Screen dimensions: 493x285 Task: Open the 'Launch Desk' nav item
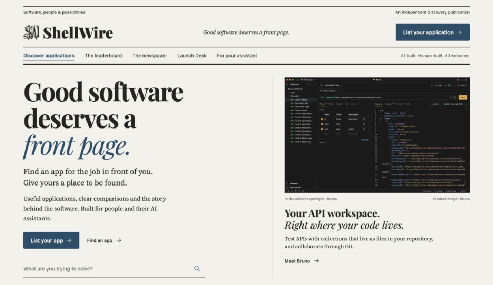coord(192,56)
